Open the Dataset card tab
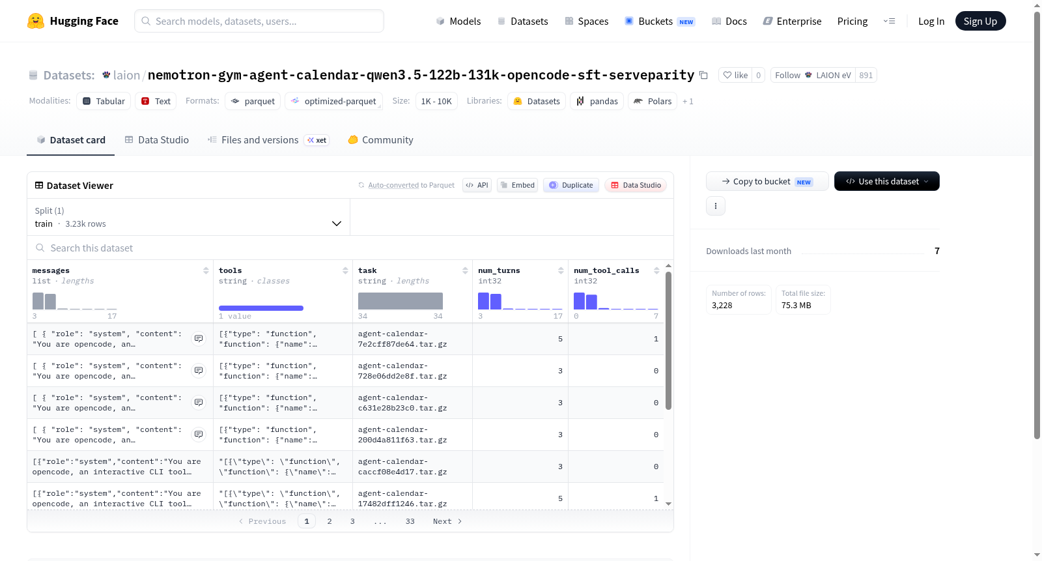Screen dimensions: 1042x561 (x=70, y=140)
